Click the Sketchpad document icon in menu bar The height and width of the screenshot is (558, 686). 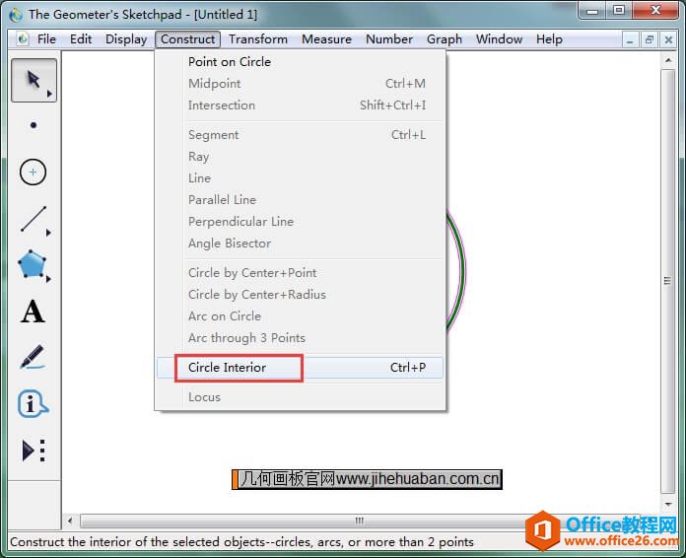23,39
